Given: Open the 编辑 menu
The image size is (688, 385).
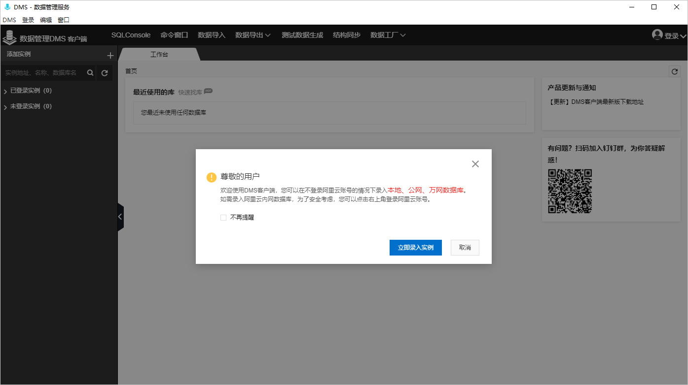Looking at the screenshot, I should (x=46, y=20).
